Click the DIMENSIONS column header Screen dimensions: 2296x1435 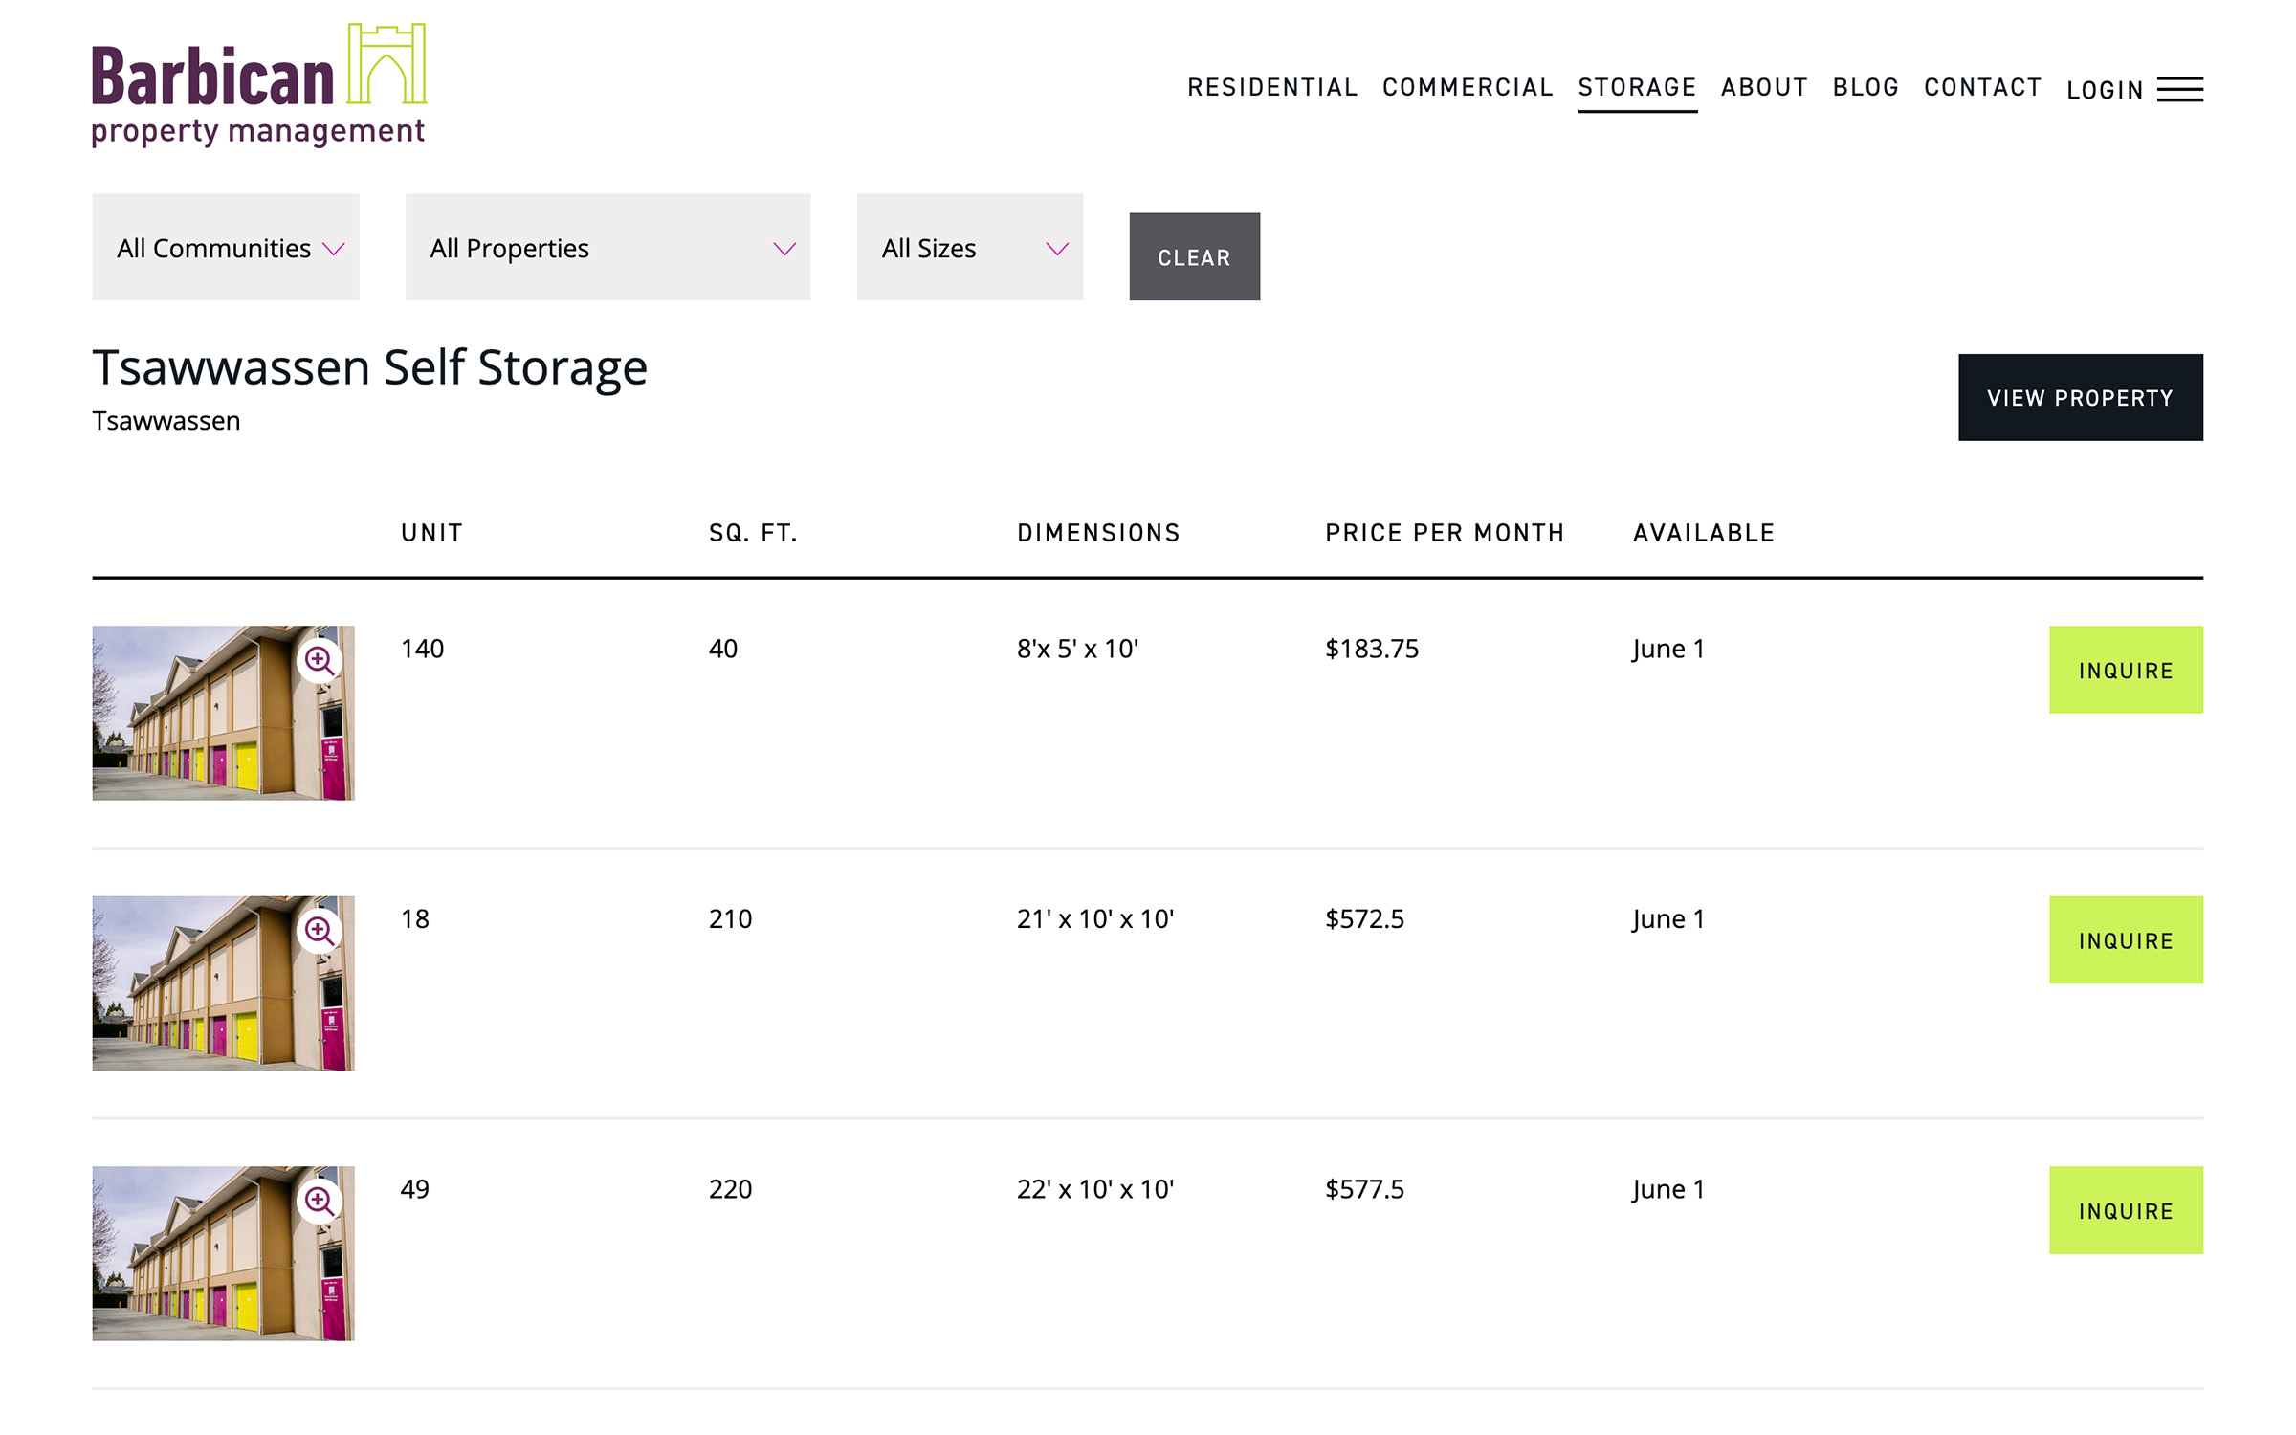pos(1098,533)
